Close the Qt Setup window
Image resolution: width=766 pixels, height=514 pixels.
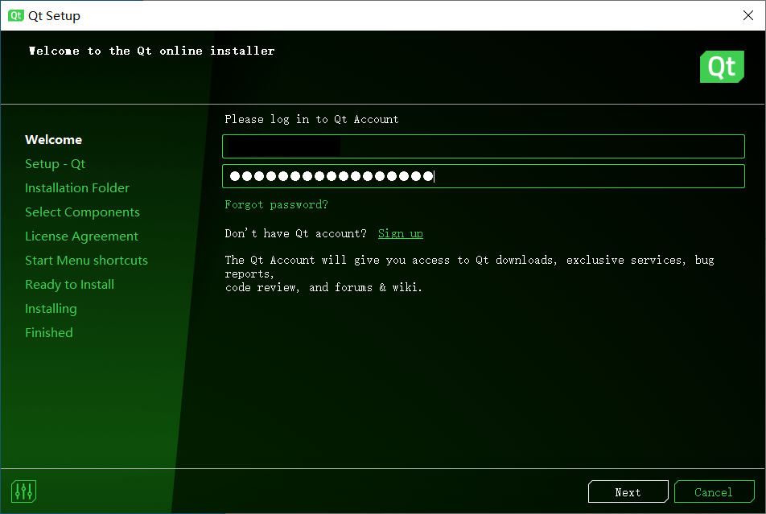748,15
